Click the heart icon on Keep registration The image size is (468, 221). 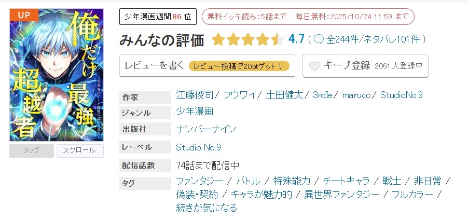[314, 66]
